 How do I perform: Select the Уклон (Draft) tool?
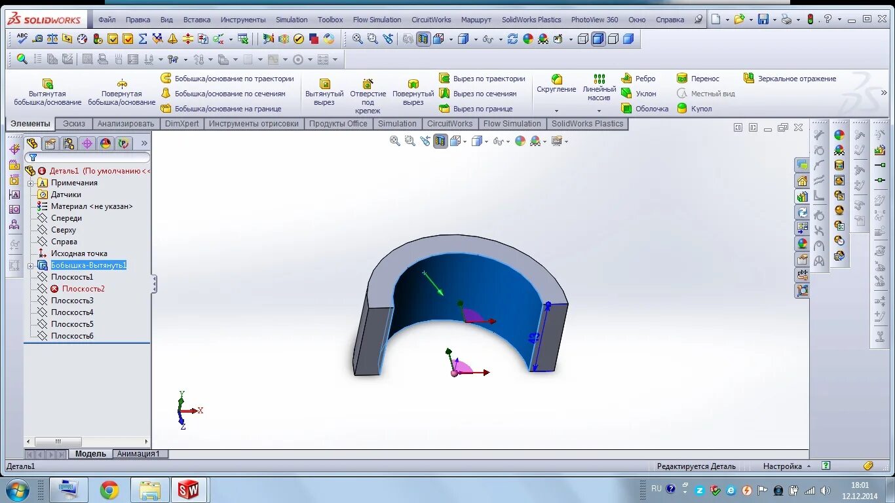point(643,94)
